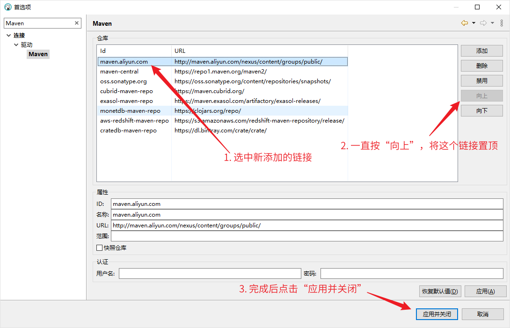The height and width of the screenshot is (328, 510).
Task: Toggle the 快照仓库 checkbox
Action: click(99, 248)
